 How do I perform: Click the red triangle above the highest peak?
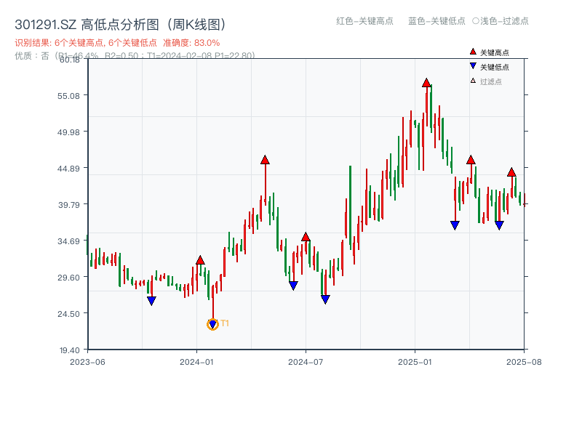point(426,83)
